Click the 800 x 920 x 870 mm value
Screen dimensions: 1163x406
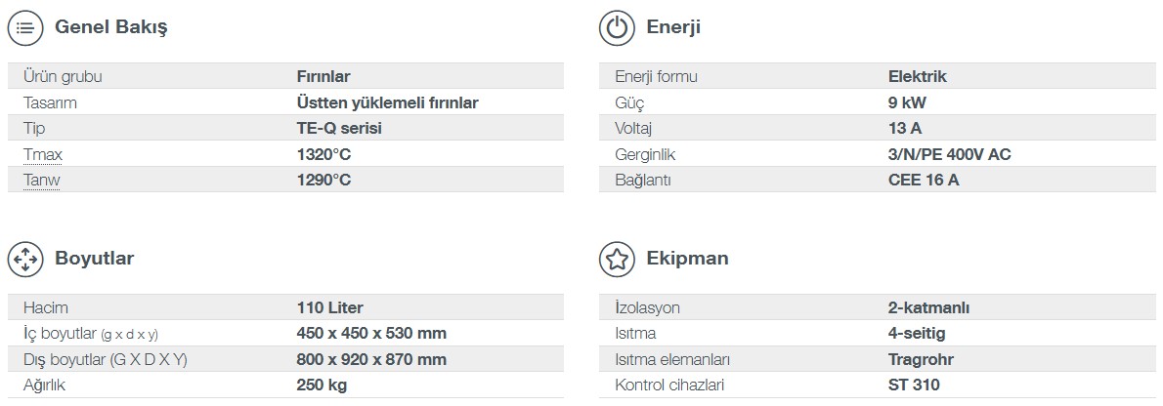[371, 359]
